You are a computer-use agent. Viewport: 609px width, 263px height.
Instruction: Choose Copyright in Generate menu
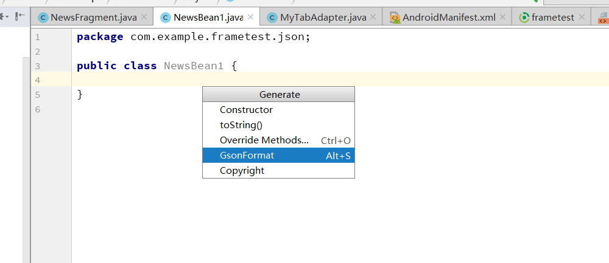(278, 171)
